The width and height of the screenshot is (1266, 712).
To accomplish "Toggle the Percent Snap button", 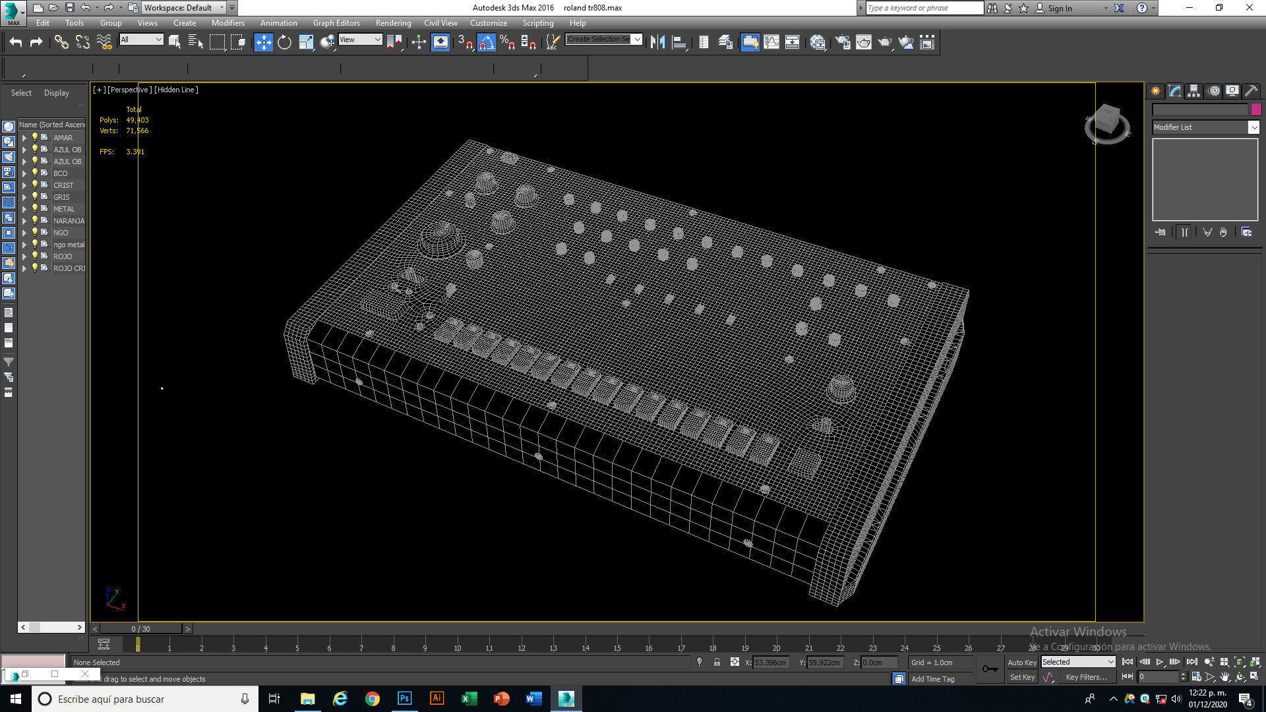I will tap(508, 42).
